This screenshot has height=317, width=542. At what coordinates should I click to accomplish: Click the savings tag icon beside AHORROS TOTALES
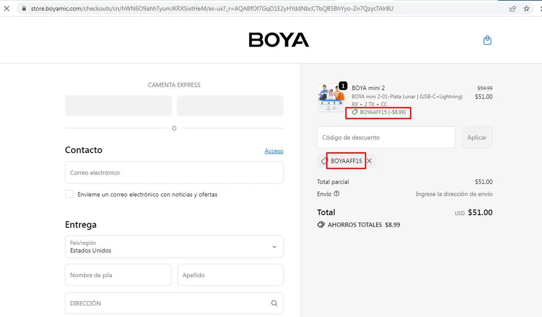321,225
